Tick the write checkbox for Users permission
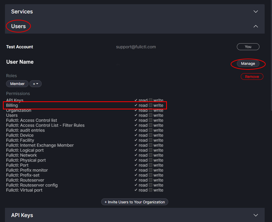The width and height of the screenshot is (272, 222). pyautogui.click(x=151, y=115)
